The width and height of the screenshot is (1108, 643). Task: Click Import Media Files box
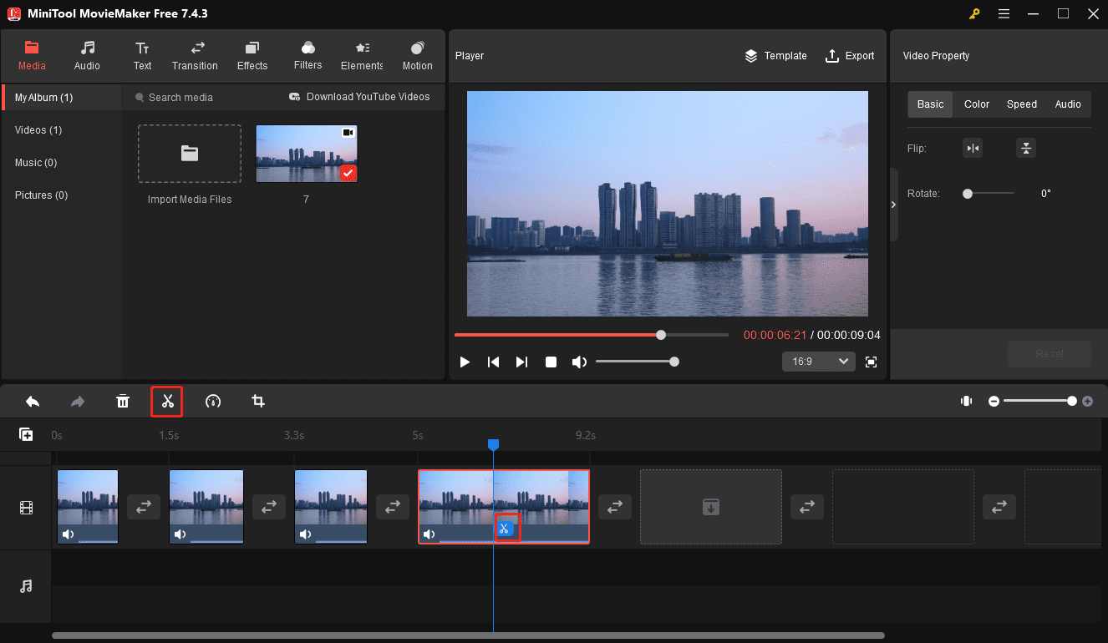point(190,154)
